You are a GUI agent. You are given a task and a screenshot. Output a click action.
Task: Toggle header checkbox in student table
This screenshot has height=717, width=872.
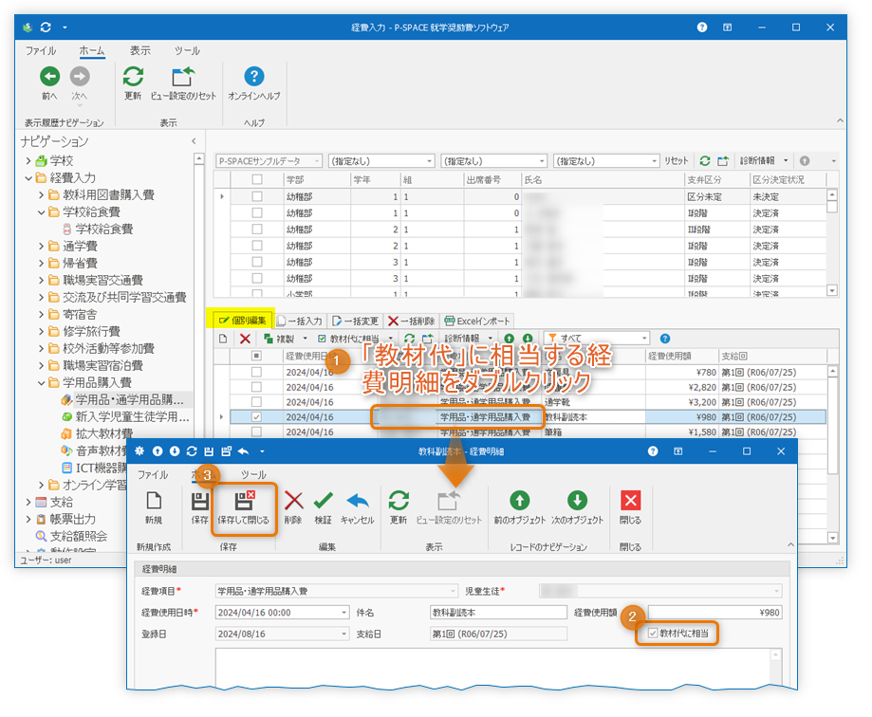(x=257, y=179)
